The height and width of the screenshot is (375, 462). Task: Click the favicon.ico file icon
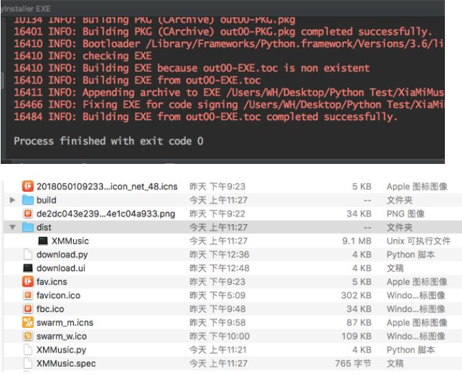coord(28,295)
